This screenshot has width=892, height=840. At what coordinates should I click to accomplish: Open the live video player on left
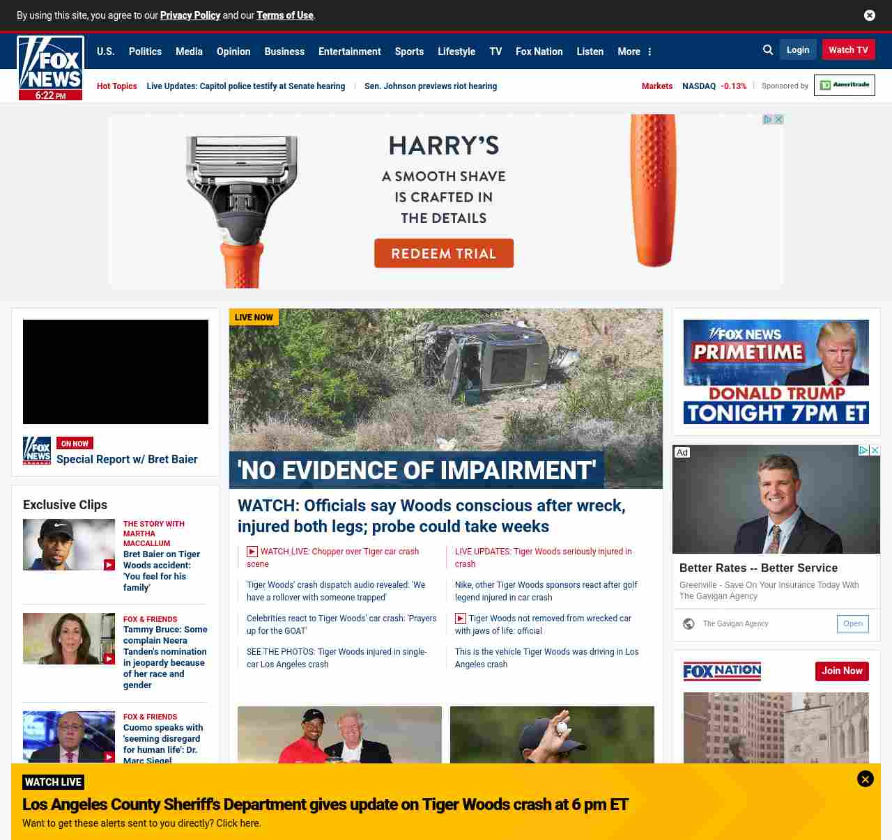pos(116,372)
